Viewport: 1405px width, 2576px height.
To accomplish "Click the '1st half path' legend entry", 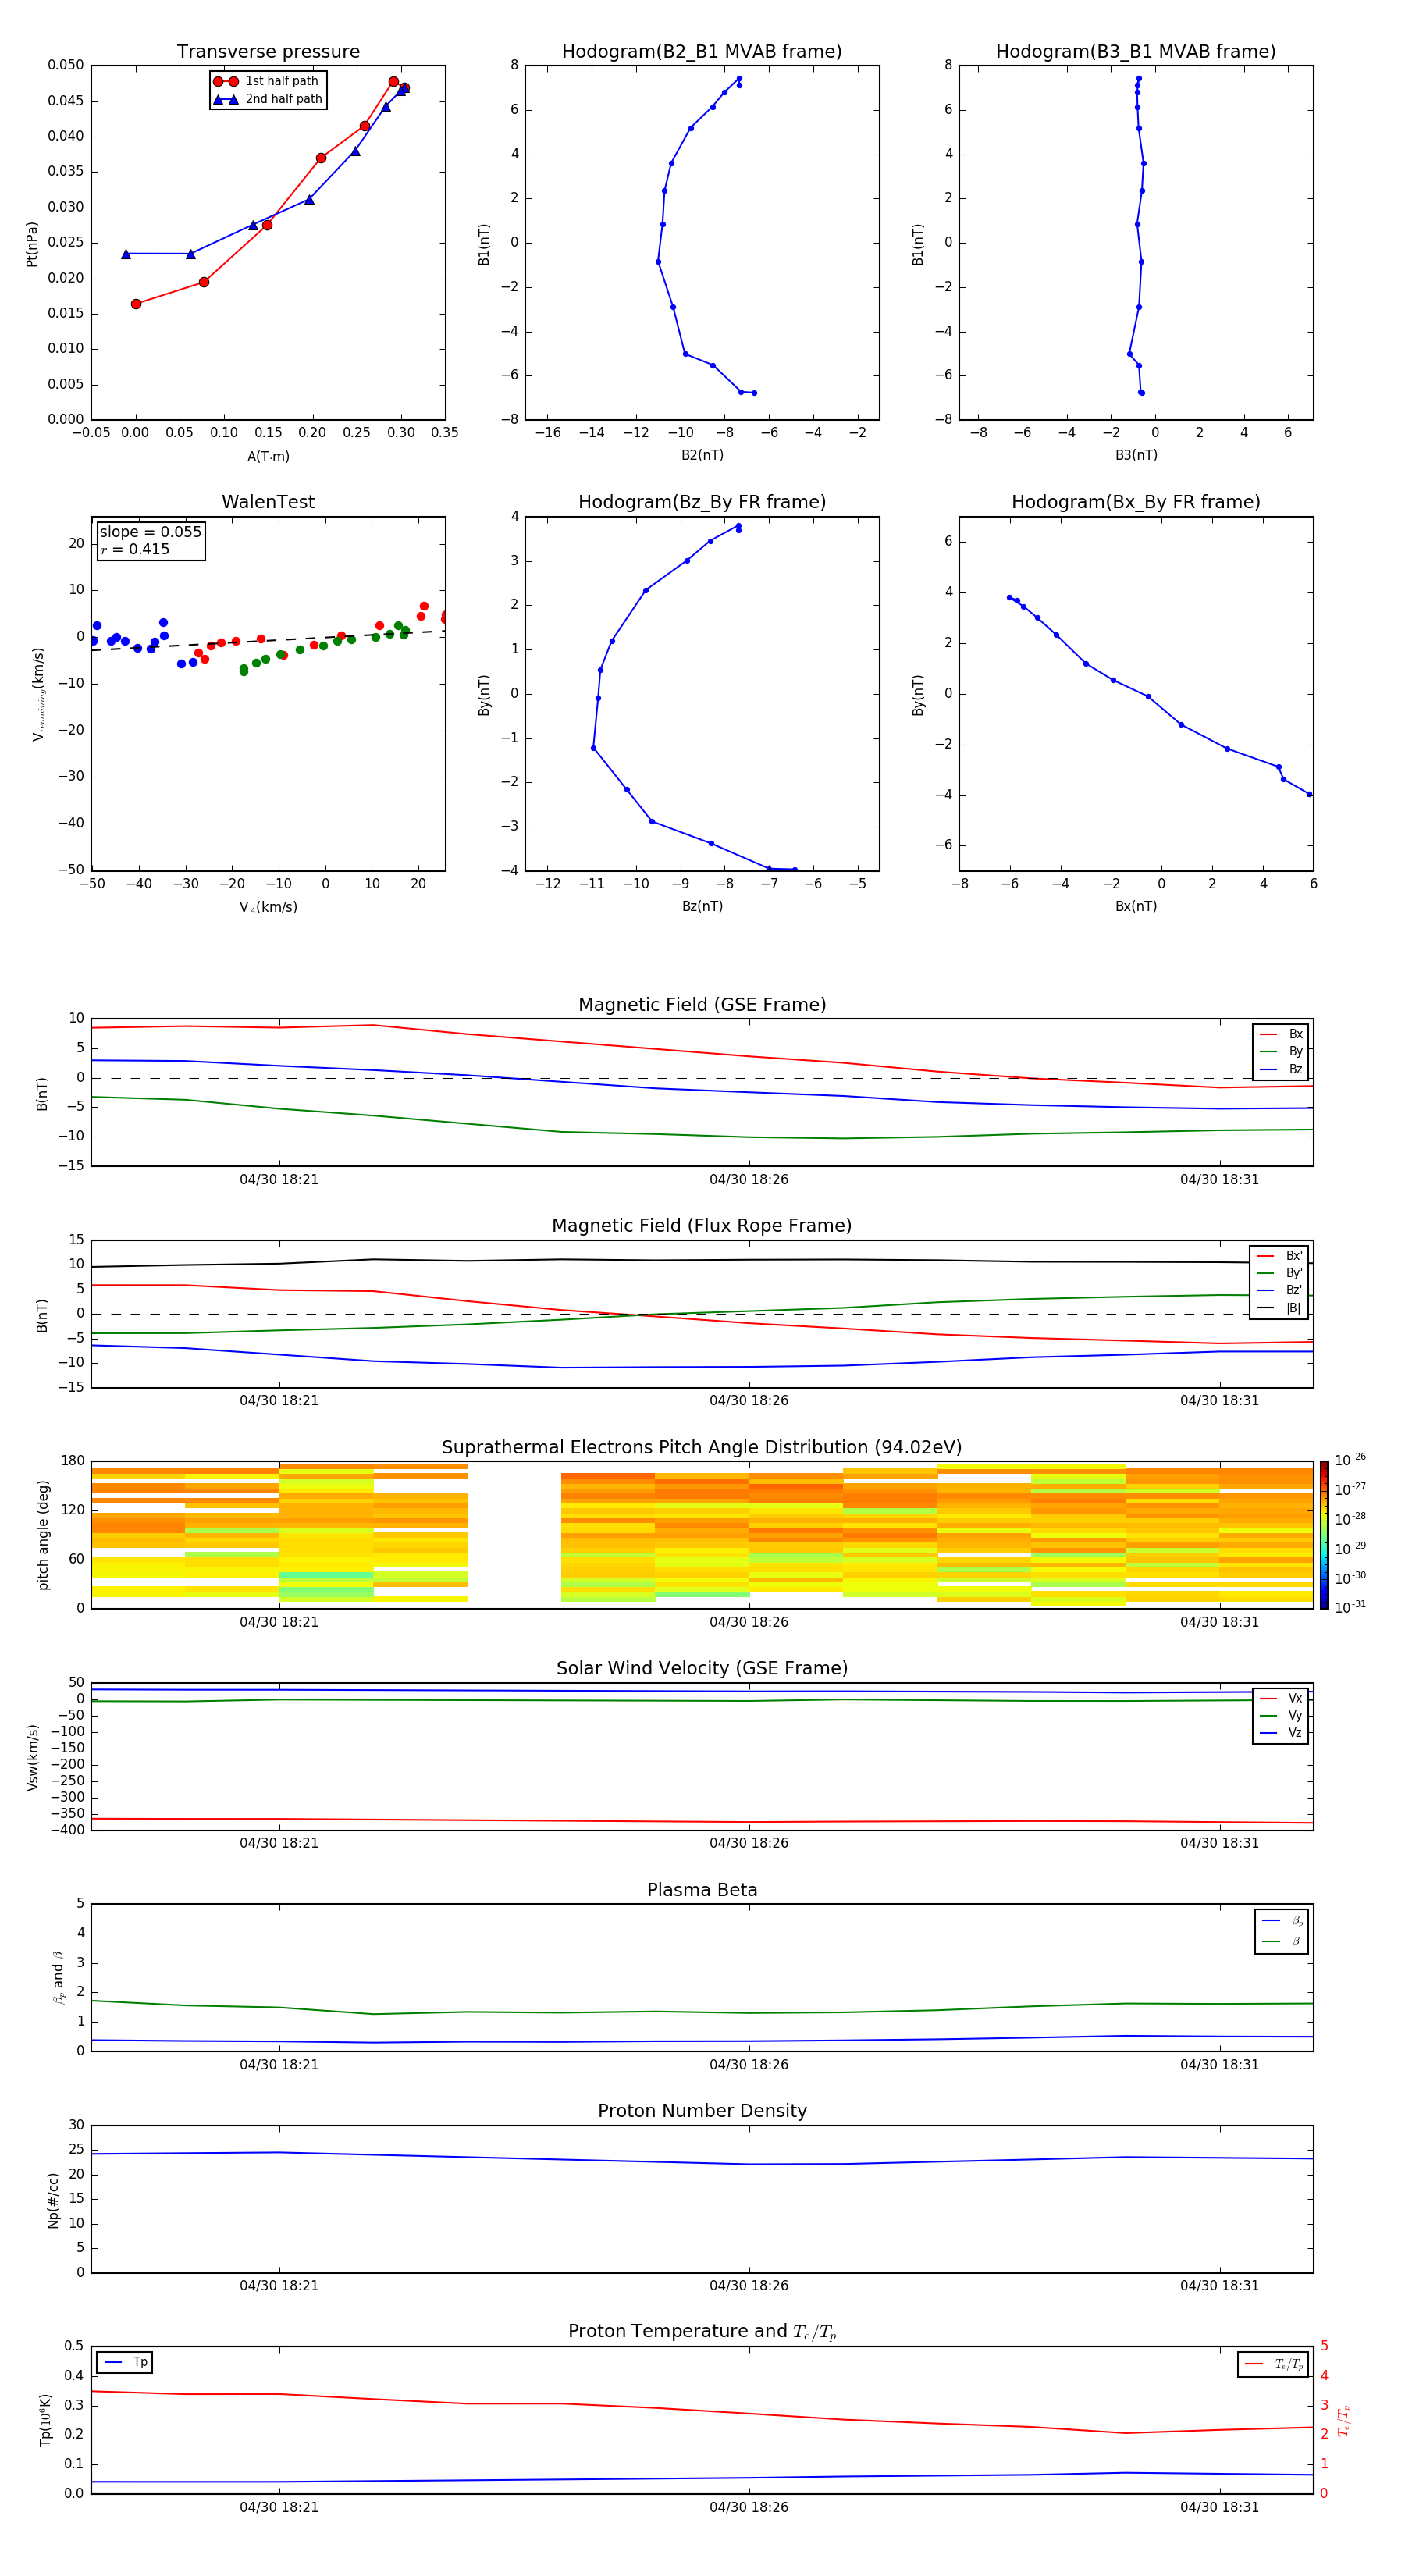I will tap(267, 81).
